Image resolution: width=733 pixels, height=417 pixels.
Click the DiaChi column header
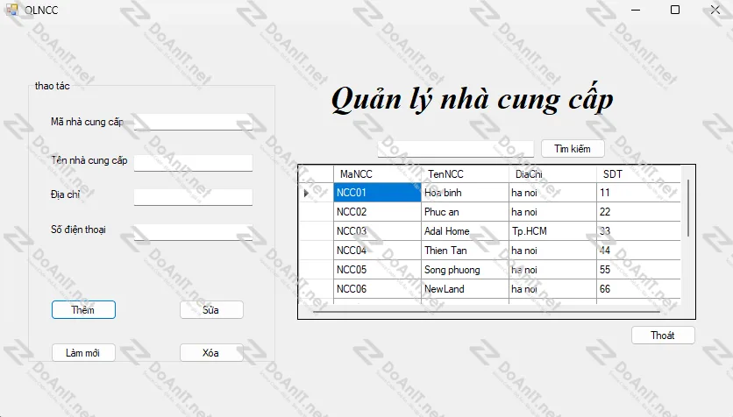coord(552,174)
